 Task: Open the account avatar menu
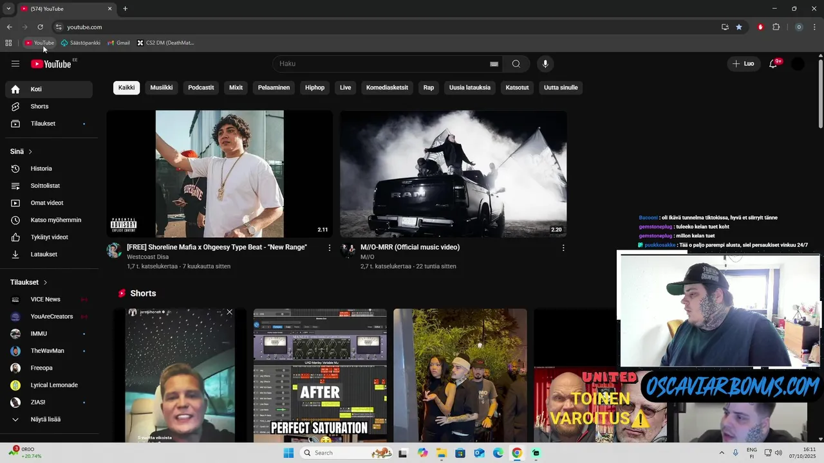pyautogui.click(x=798, y=64)
